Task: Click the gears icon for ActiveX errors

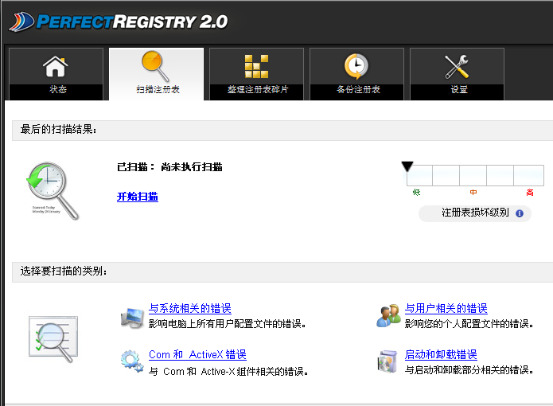Action: [x=132, y=361]
